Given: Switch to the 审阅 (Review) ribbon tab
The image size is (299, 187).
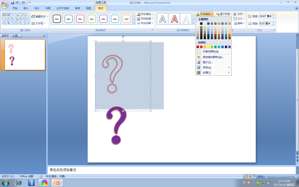Looking at the screenshot, I should 77,8.
